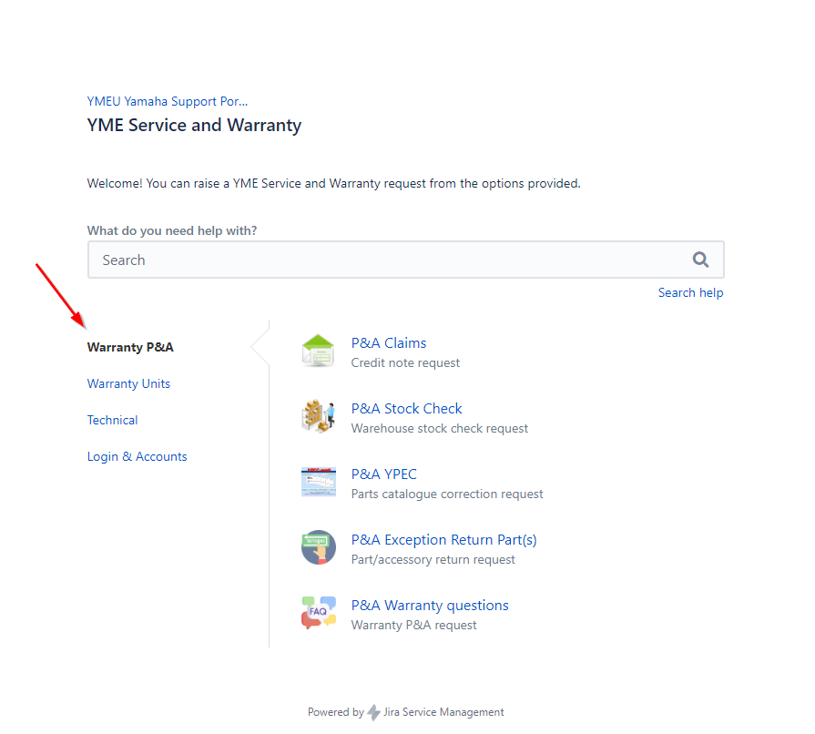The width and height of the screenshot is (815, 734).
Task: Open the P&A Claims request link
Action: coord(388,343)
